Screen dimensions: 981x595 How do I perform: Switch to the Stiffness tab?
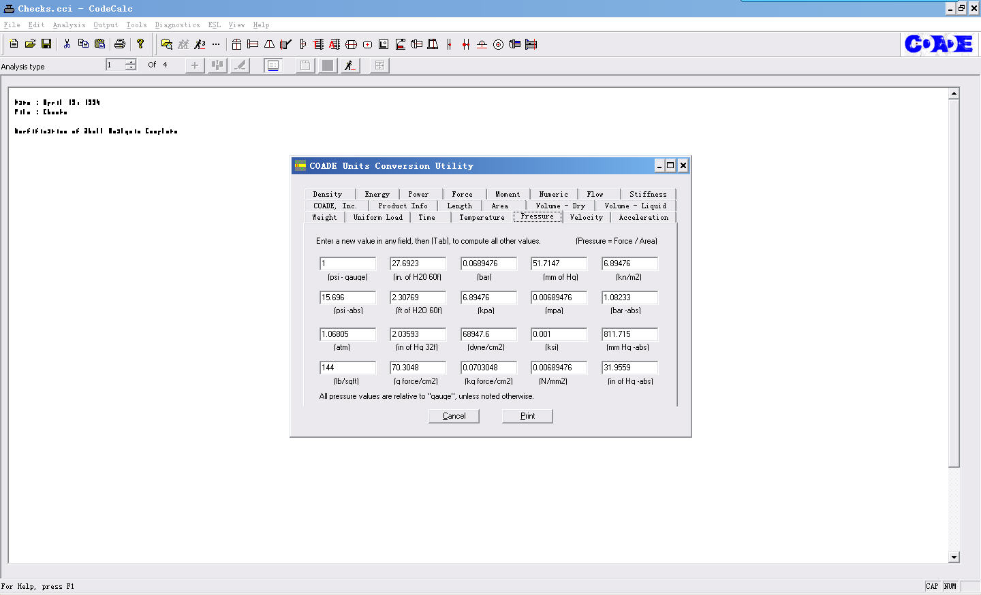tap(649, 194)
